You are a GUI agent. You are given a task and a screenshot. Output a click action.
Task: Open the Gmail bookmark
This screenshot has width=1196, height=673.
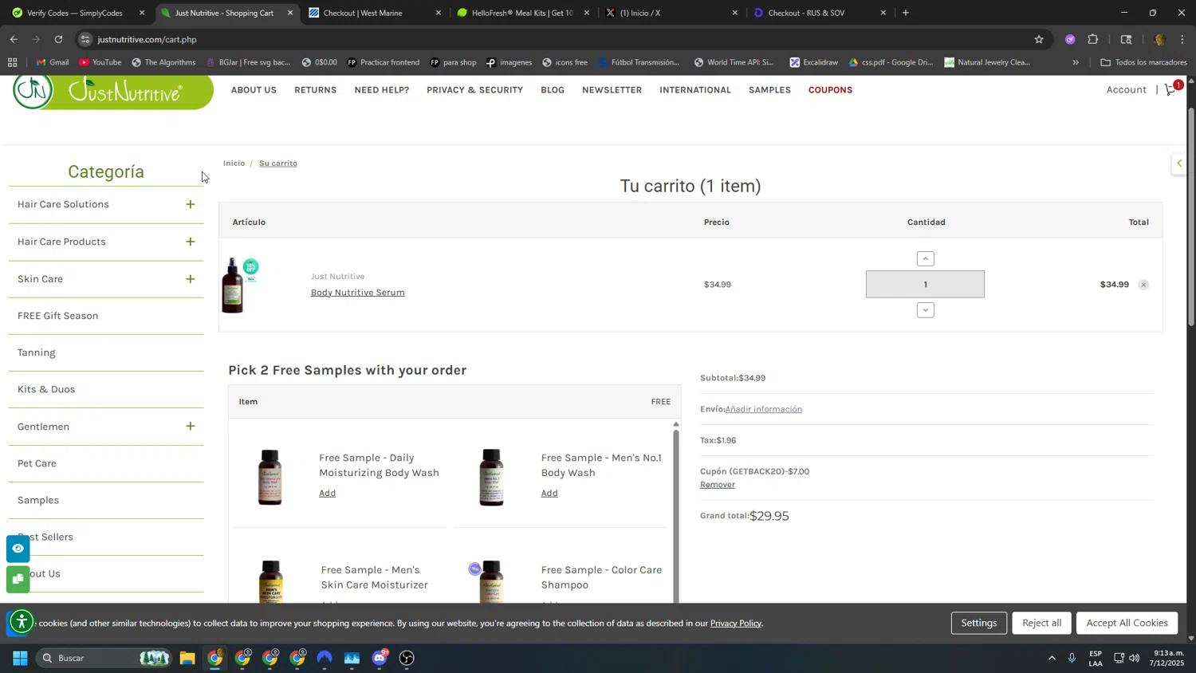tap(52, 62)
